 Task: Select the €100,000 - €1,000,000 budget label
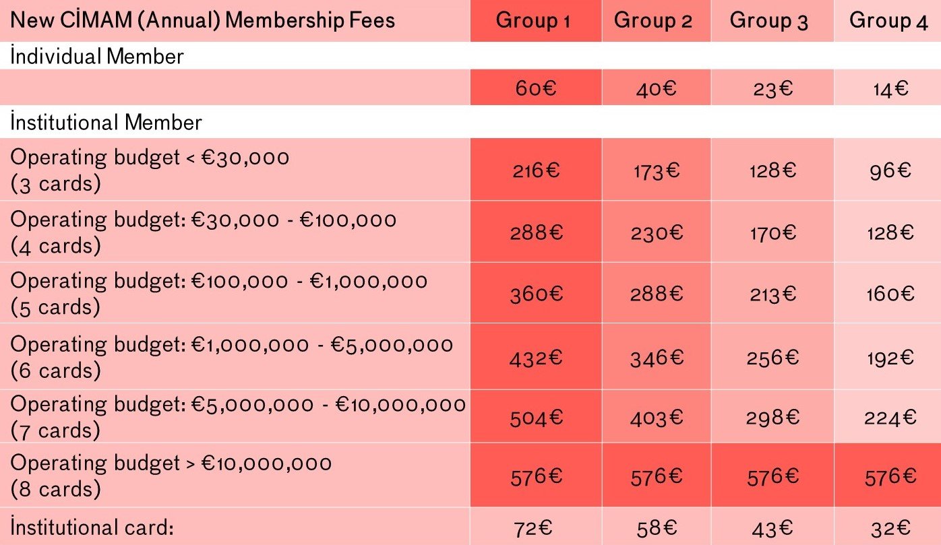219,293
